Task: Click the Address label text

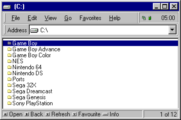Action: [x=17, y=30]
